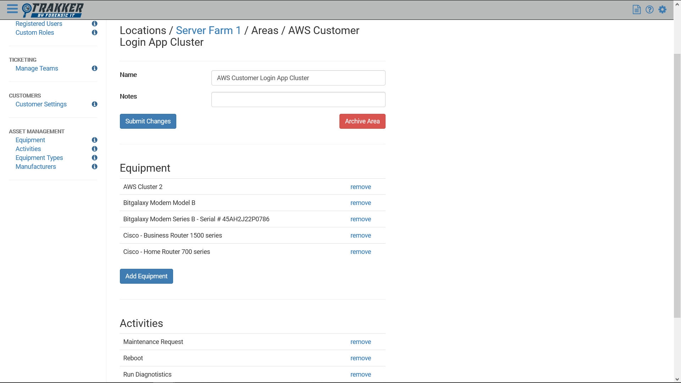Click the document icon in the header

(636, 10)
